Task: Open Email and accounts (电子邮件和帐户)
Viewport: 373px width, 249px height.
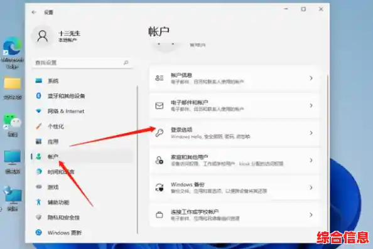Action: (x=234, y=105)
